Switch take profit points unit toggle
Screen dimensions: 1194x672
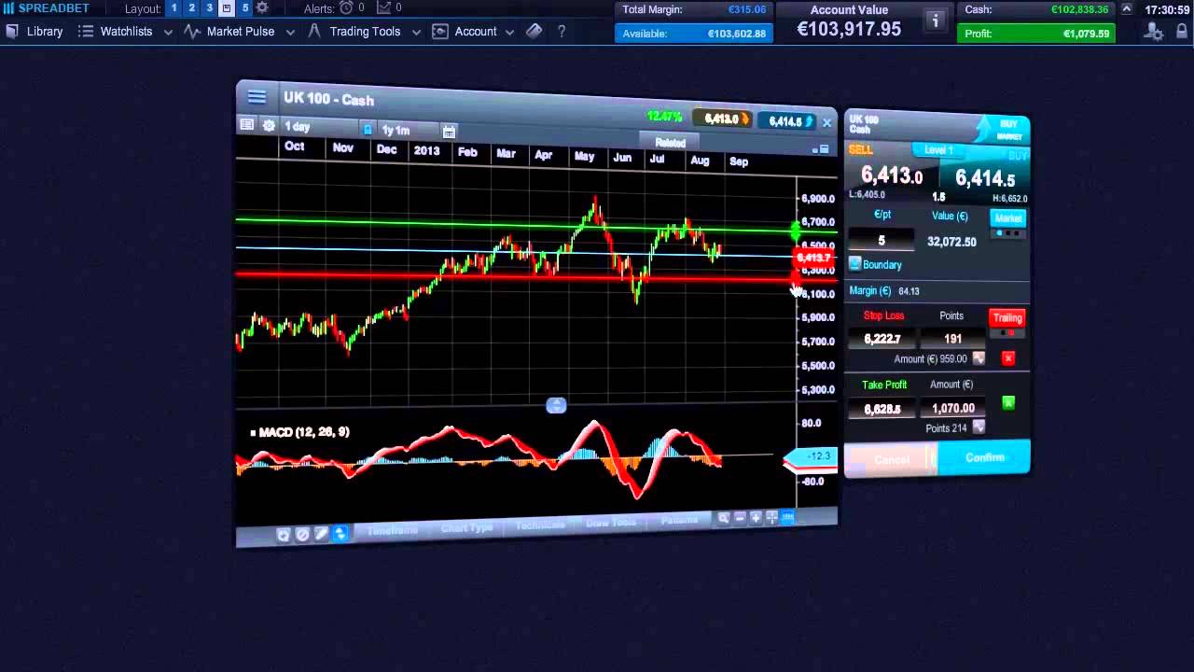click(979, 427)
